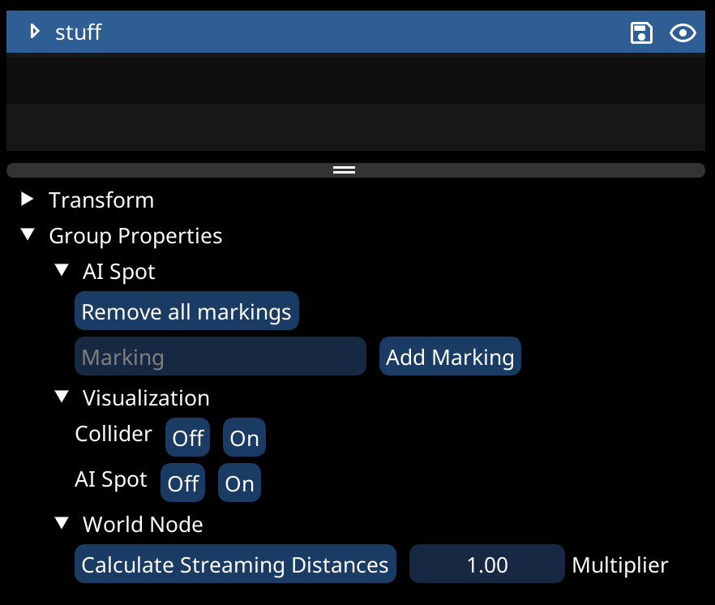Expand the Transform section

click(28, 200)
